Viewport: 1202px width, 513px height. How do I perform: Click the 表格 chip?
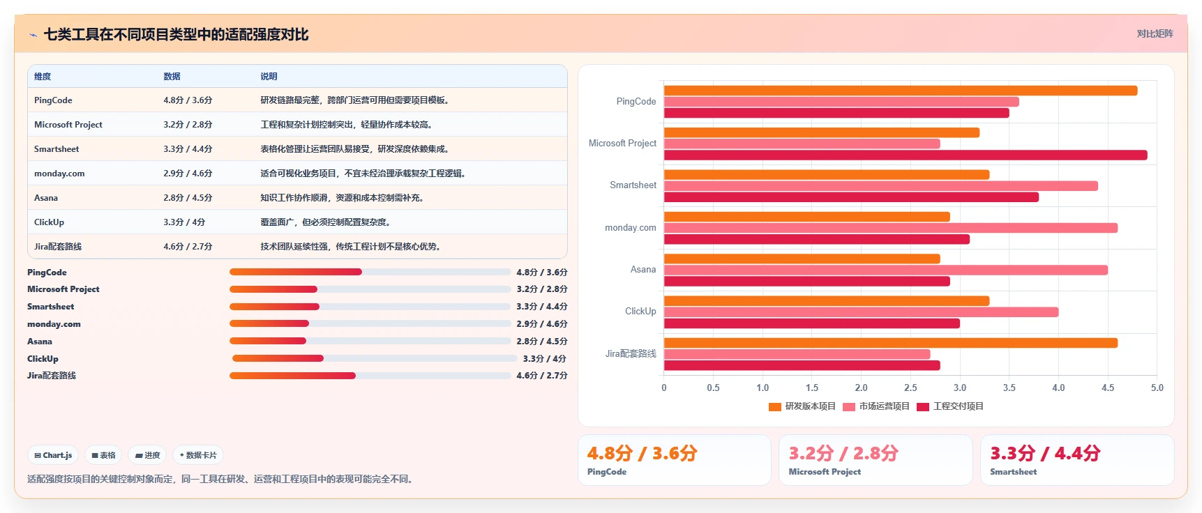pos(103,455)
